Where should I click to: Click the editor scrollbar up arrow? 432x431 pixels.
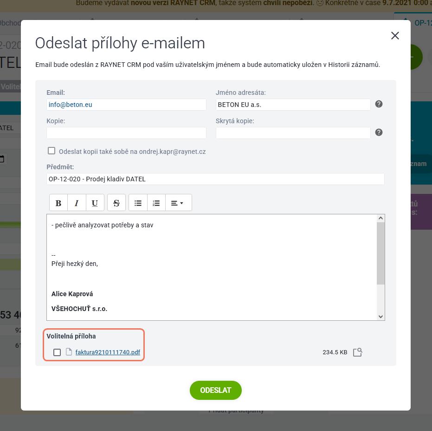(x=380, y=218)
